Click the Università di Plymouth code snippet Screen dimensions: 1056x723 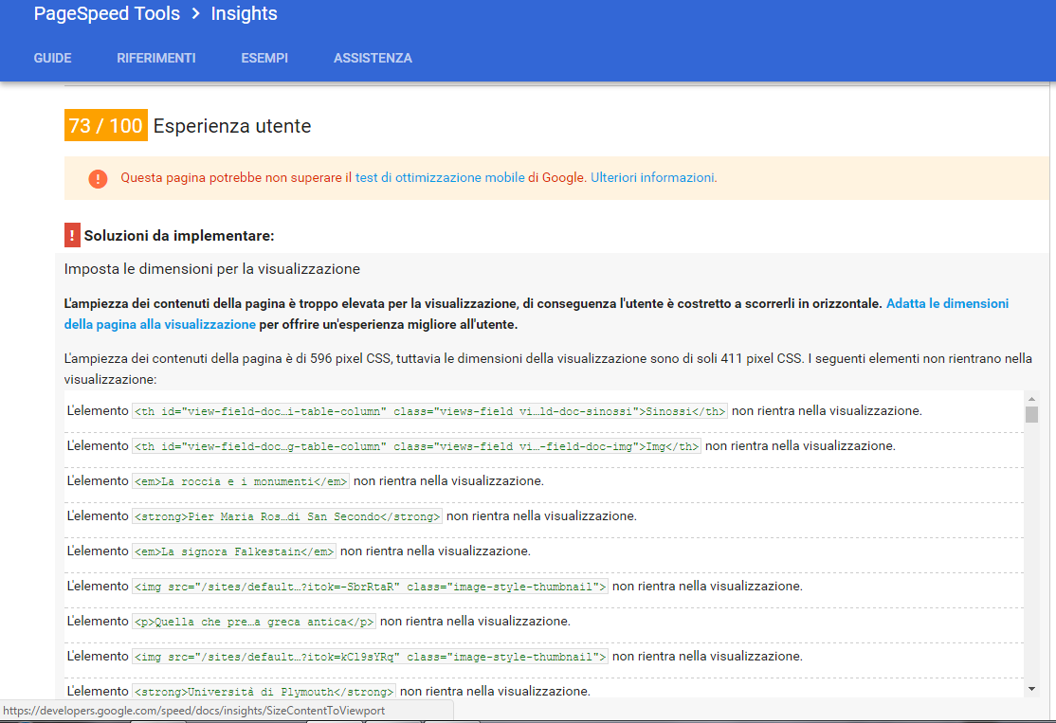tap(264, 691)
